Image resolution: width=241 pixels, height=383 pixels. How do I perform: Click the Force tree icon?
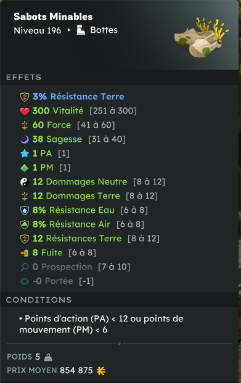[25, 125]
